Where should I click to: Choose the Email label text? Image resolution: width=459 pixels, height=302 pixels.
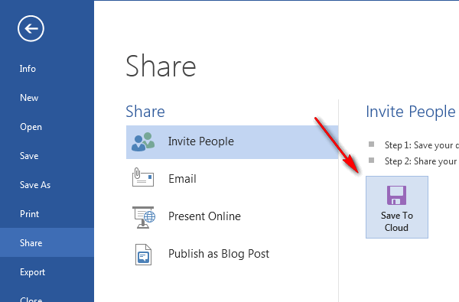tap(182, 179)
